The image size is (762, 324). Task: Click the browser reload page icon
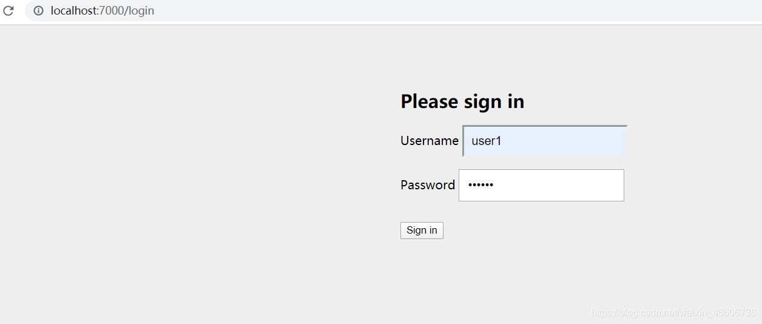8,11
